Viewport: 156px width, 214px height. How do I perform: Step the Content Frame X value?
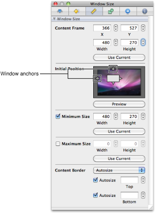tap(116, 28)
